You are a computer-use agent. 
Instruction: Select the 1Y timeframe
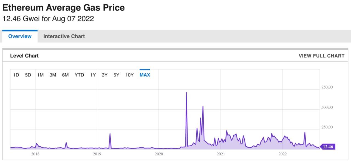pos(93,75)
